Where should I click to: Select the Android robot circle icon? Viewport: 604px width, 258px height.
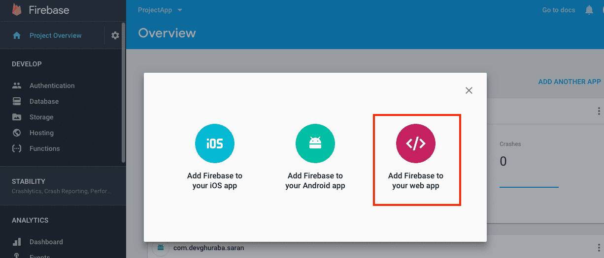[x=315, y=143]
